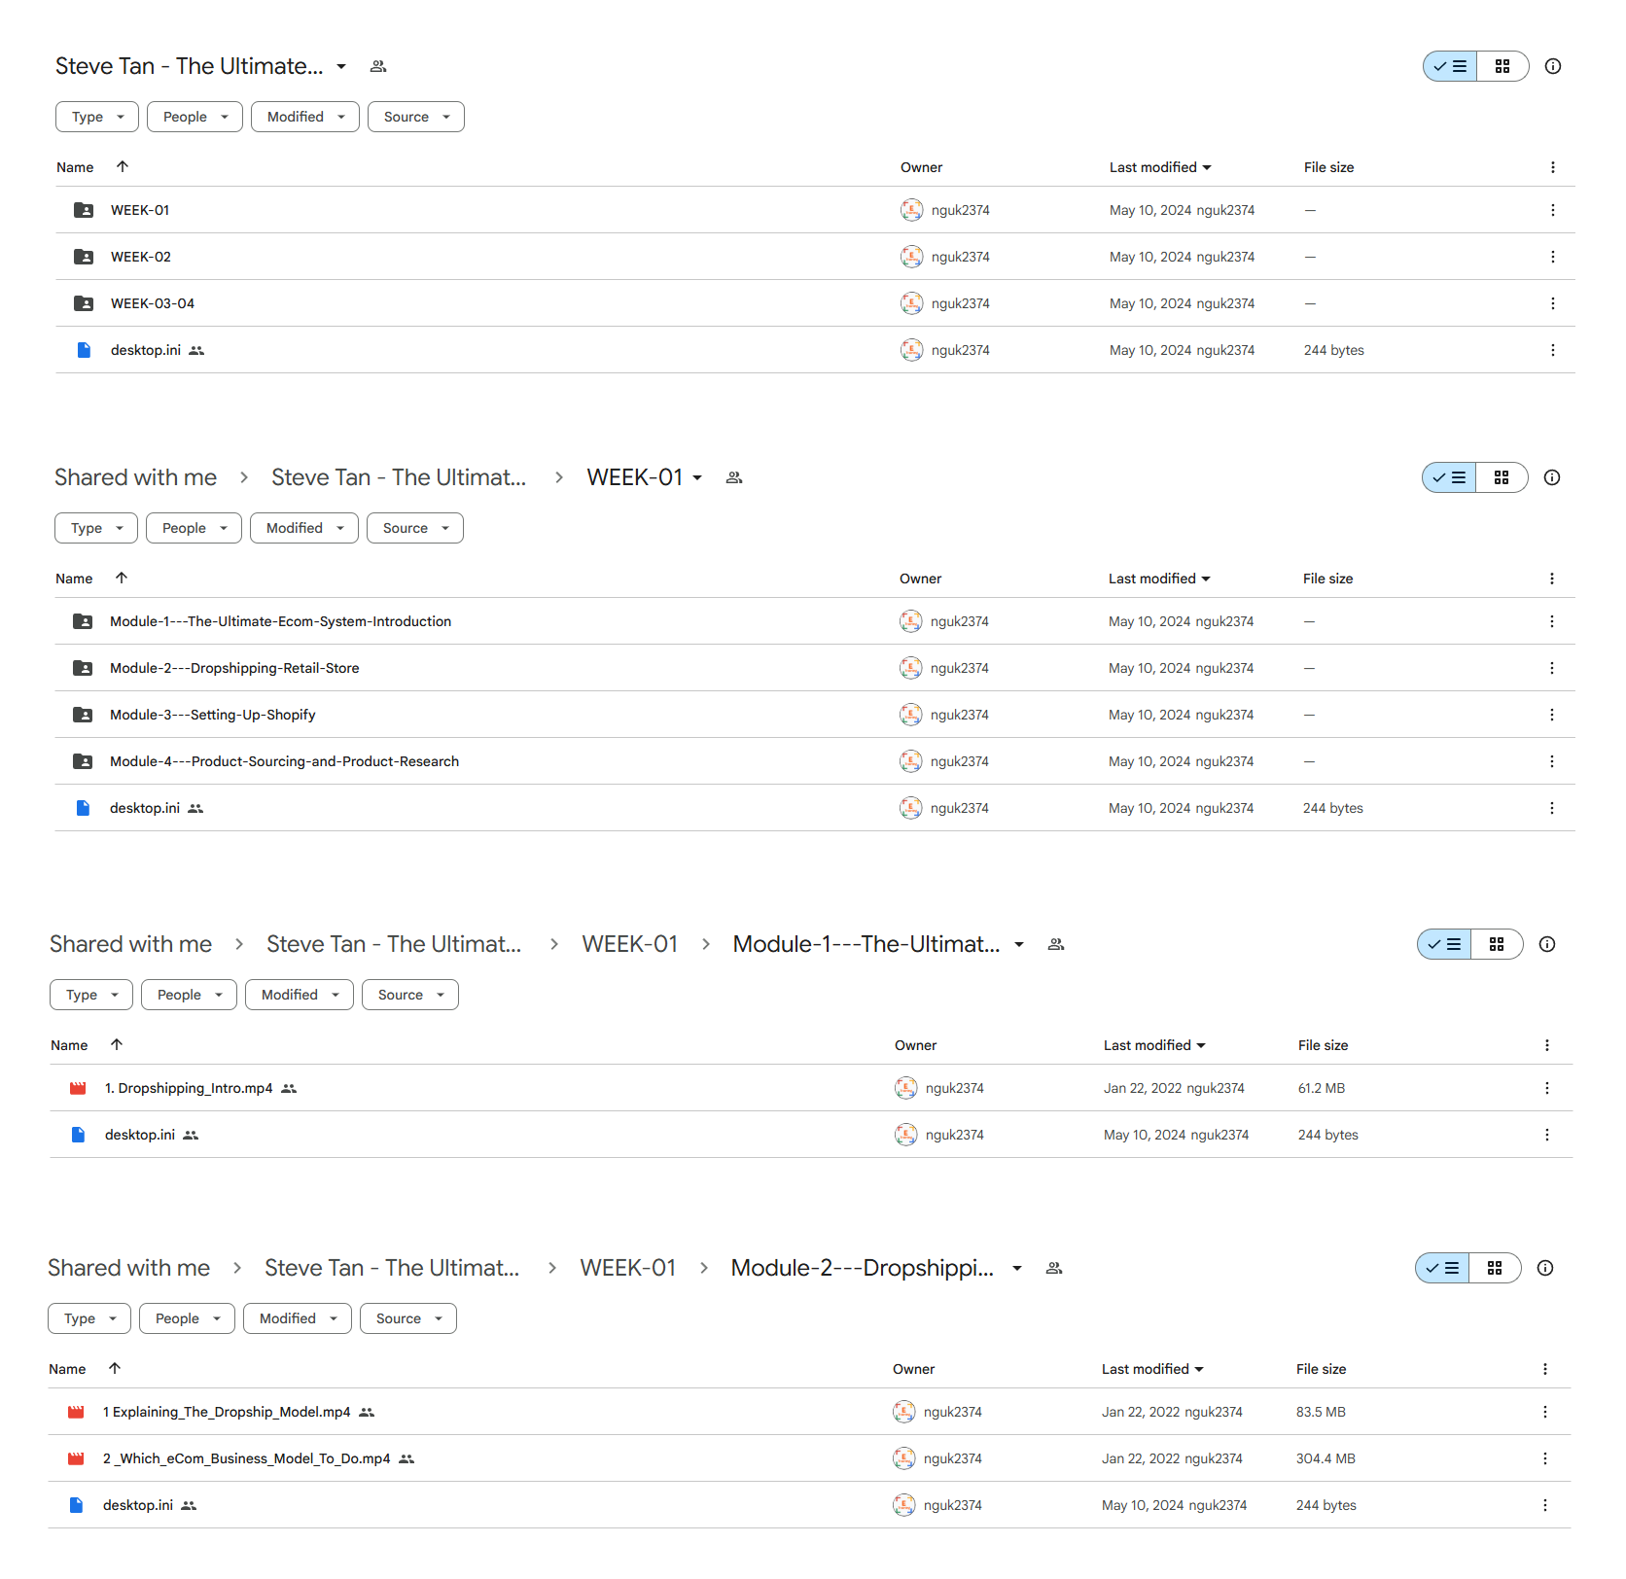Open the Type filter in the Module-1 folder view
The height and width of the screenshot is (1579, 1626).
(x=91, y=995)
